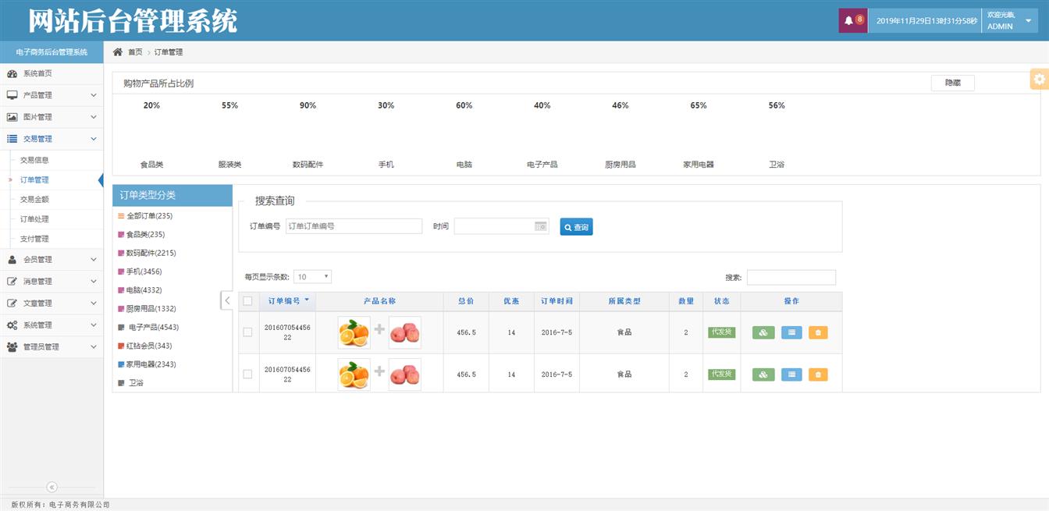Click the list icon beside 交易管理

12,139
